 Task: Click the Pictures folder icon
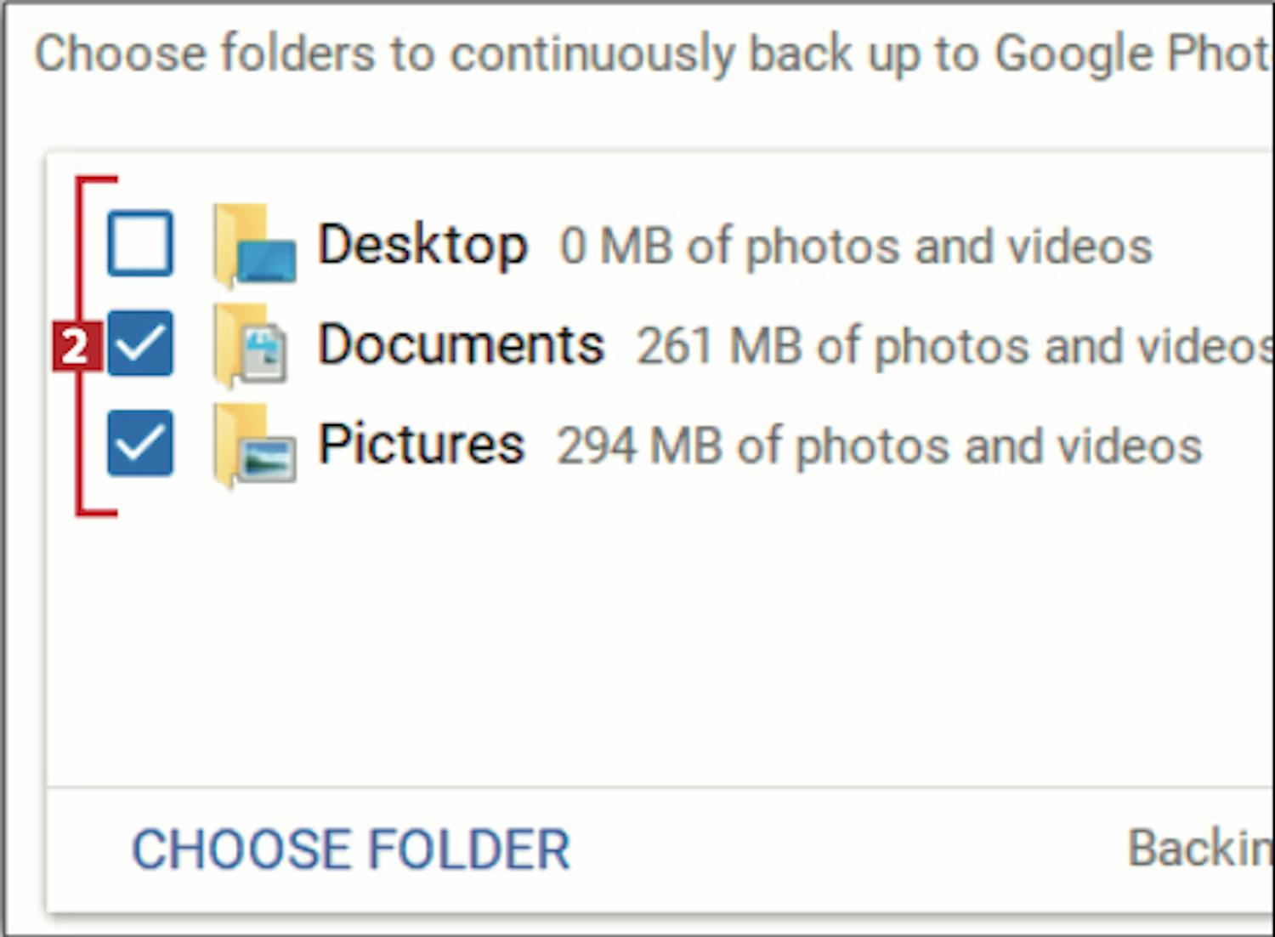tap(254, 445)
